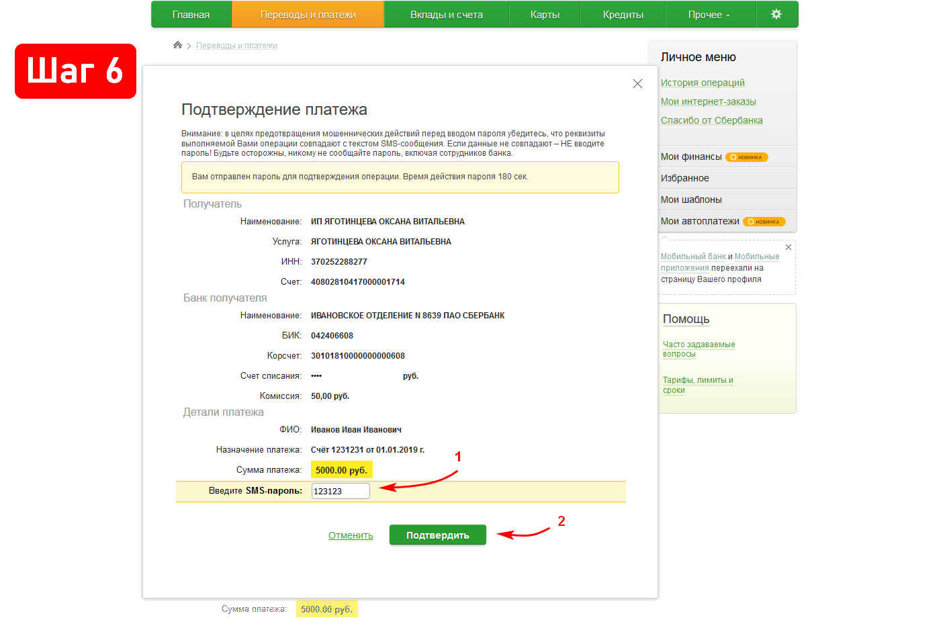Go to the Карты tab

pyautogui.click(x=545, y=15)
